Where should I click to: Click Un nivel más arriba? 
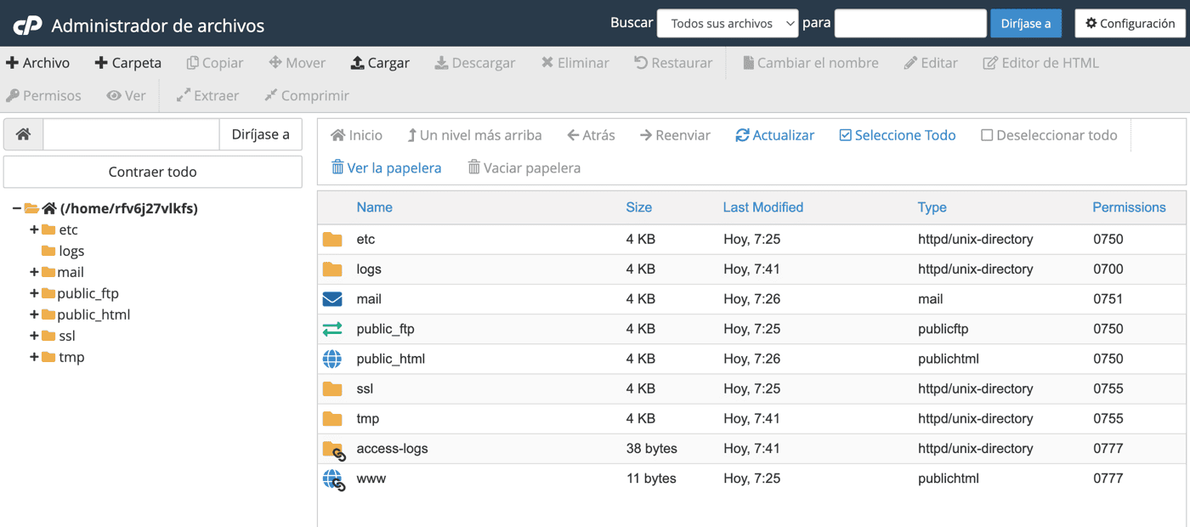(474, 135)
